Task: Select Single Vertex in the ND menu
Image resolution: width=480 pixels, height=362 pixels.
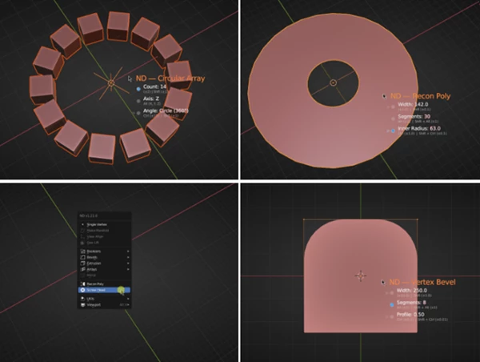Action: tap(104, 225)
